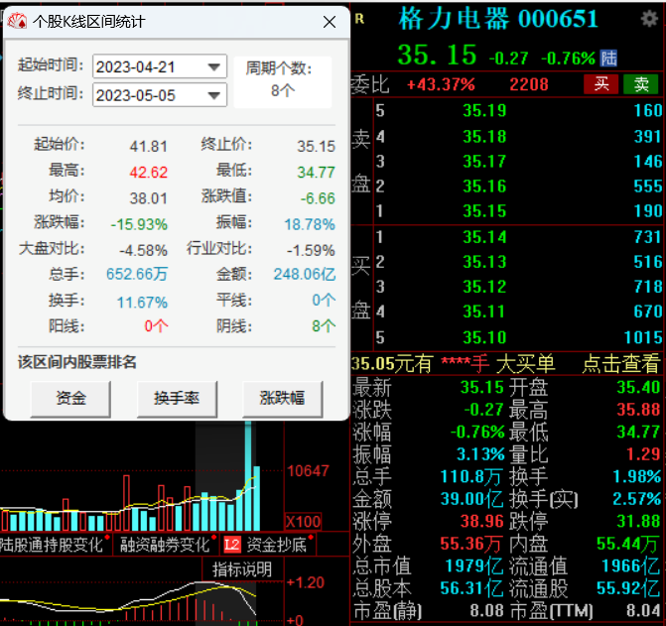Screen dimensions: 666x626
Task: Switch to 融资融券变化 tab
Action: click(x=166, y=545)
